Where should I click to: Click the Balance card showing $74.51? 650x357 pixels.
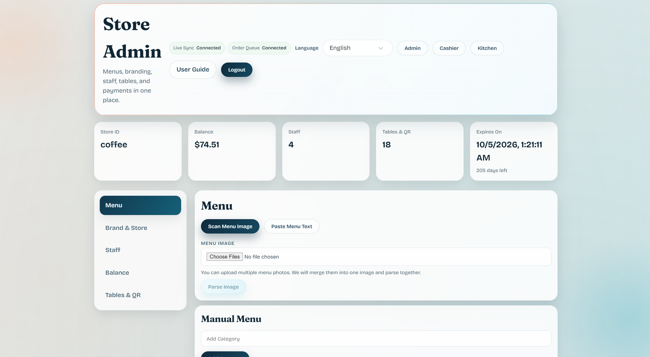coord(232,151)
